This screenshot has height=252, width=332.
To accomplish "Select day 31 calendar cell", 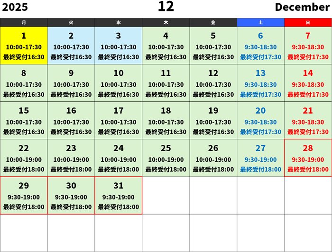I will pyautogui.click(x=119, y=195).
